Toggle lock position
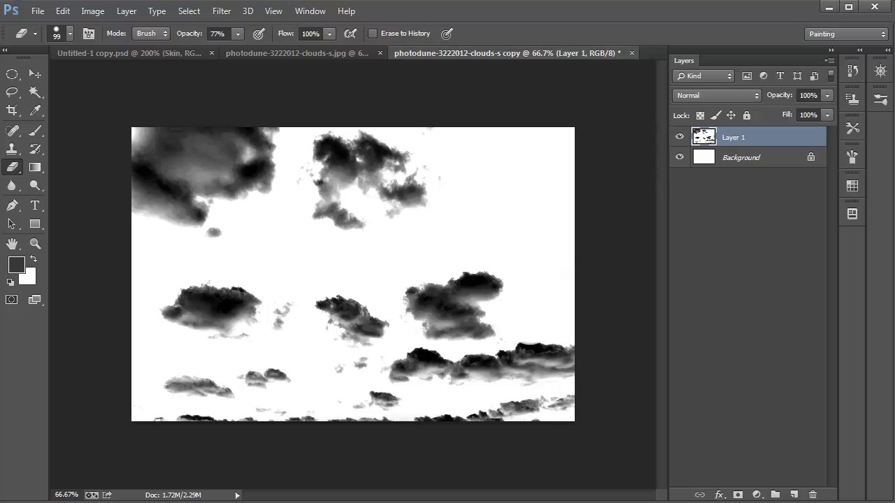The height and width of the screenshot is (503, 895). 731,115
